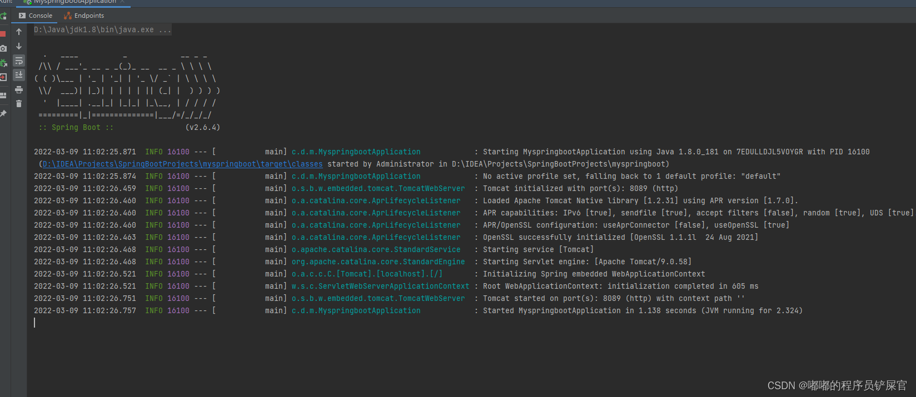Click 'w.s.c.ServletWebServerApplicationContext' logger name
916x397 pixels.
pos(380,287)
